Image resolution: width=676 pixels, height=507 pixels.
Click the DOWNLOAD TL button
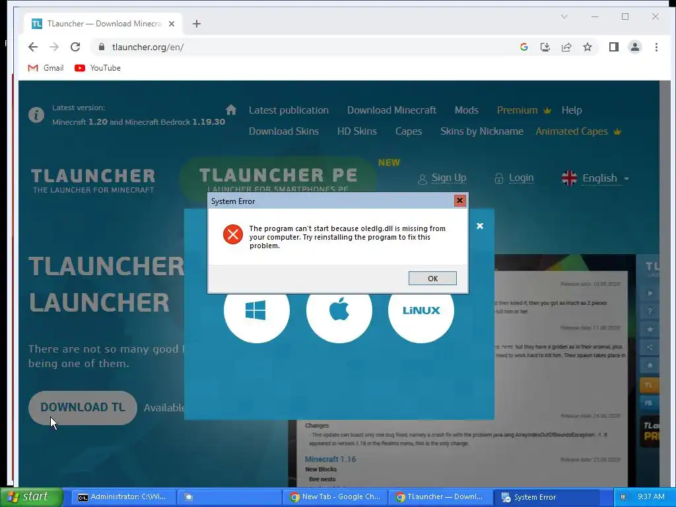tap(83, 407)
